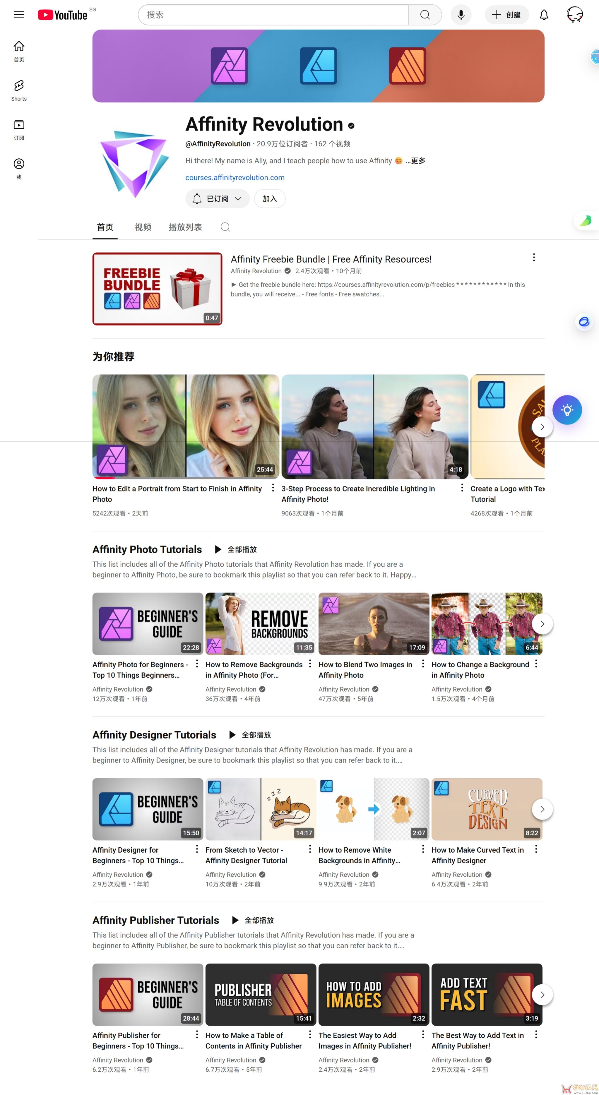Image resolution: width=599 pixels, height=1095 pixels.
Task: Click the channel profile logo
Action: click(x=135, y=164)
